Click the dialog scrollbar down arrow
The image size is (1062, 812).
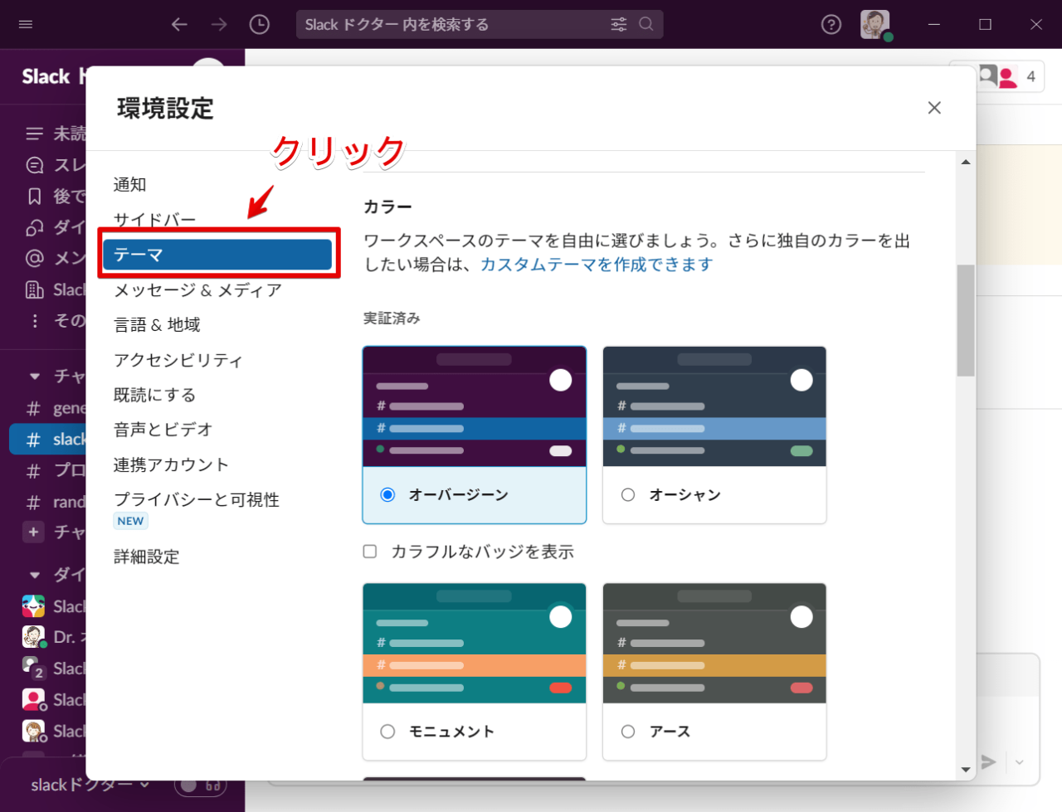[966, 770]
